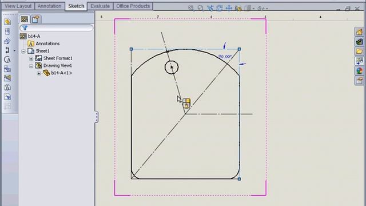Switch to the Annotation tab
Screen dimensions: 366x206
[x=49, y=6]
